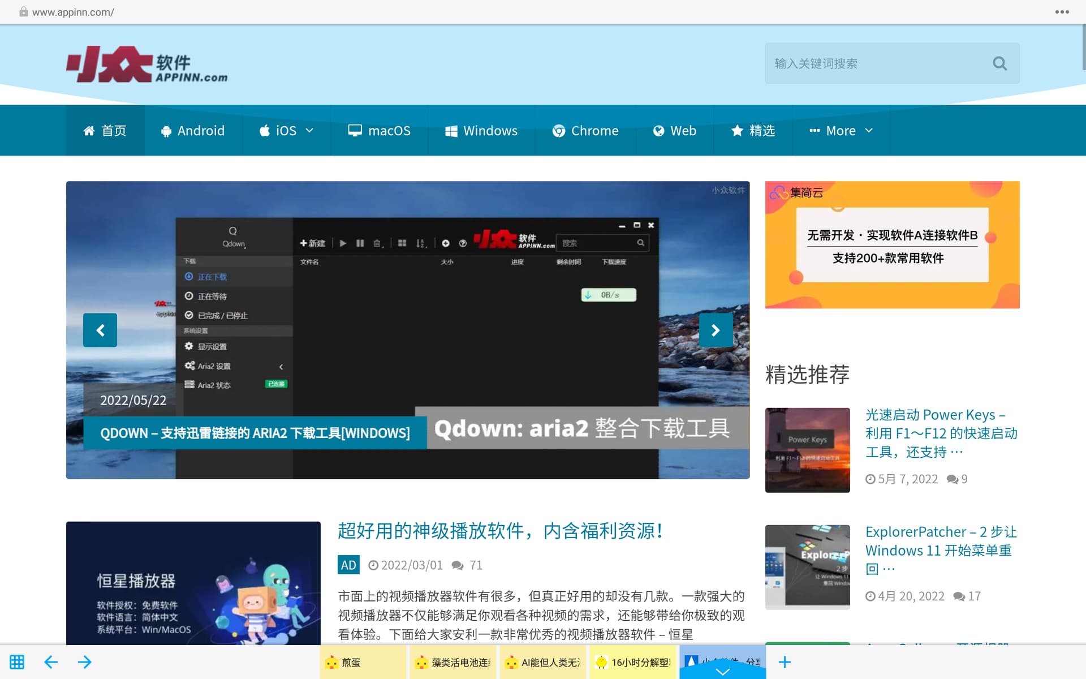Screen dimensions: 1086x679
Task: Advance to the next carousel slide
Action: [716, 330]
